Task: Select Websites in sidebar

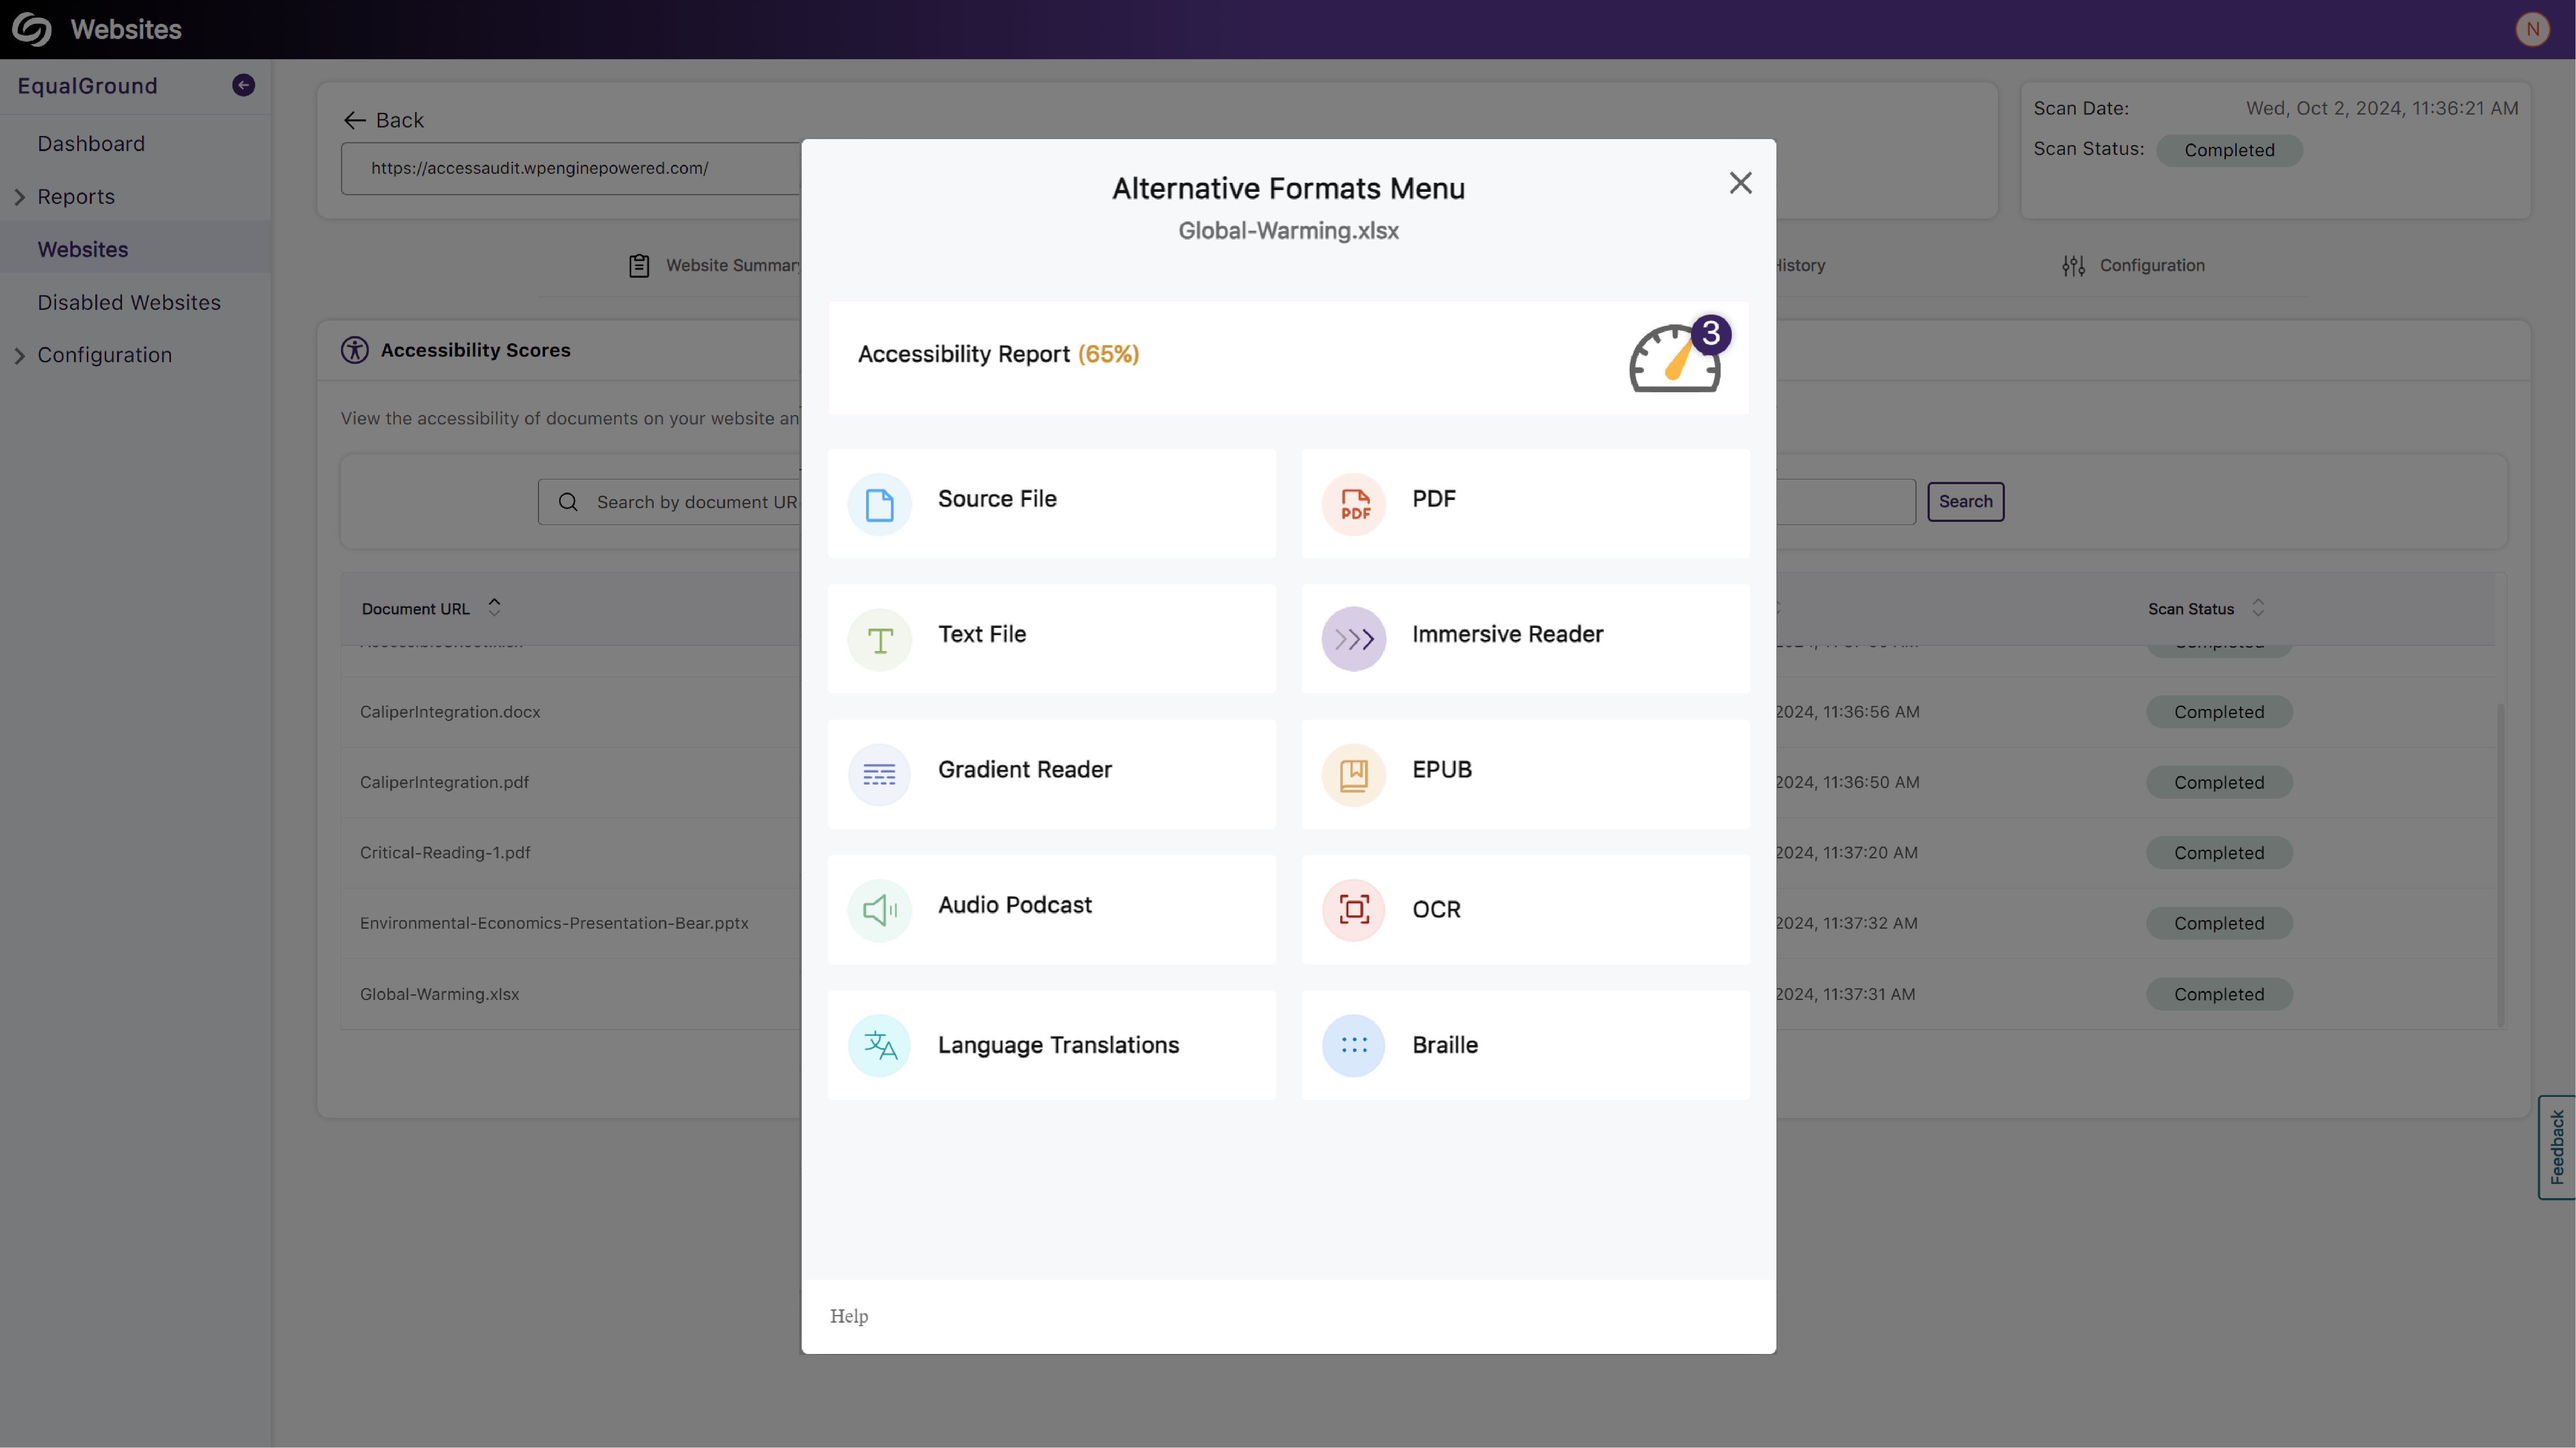Action: [x=83, y=249]
